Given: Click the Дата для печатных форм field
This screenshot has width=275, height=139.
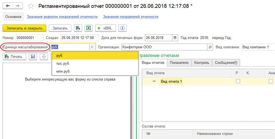Looking at the screenshot, I should (x=158, y=38).
